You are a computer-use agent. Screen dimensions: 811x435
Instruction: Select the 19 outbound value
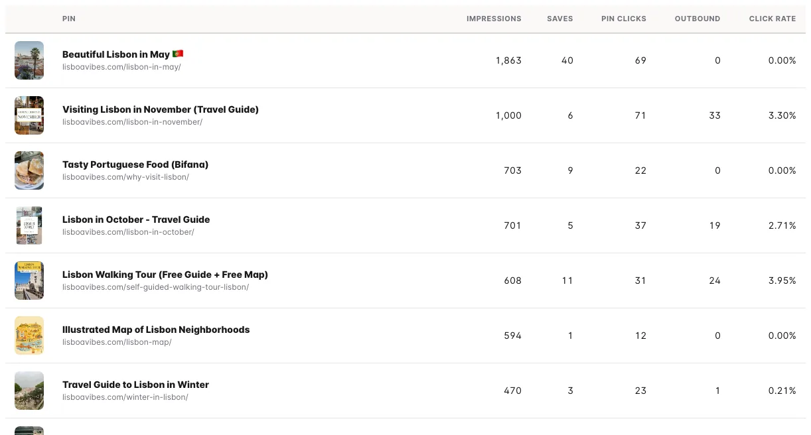click(715, 225)
